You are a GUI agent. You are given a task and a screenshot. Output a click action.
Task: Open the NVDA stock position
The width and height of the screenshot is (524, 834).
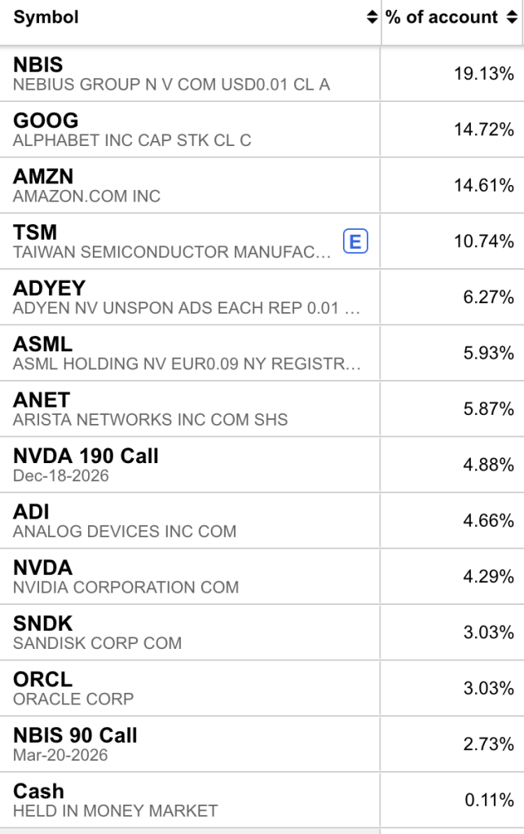pos(42,567)
